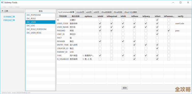Enable isEdit for PASSWD row
The image size is (192, 94).
coord(123,30)
